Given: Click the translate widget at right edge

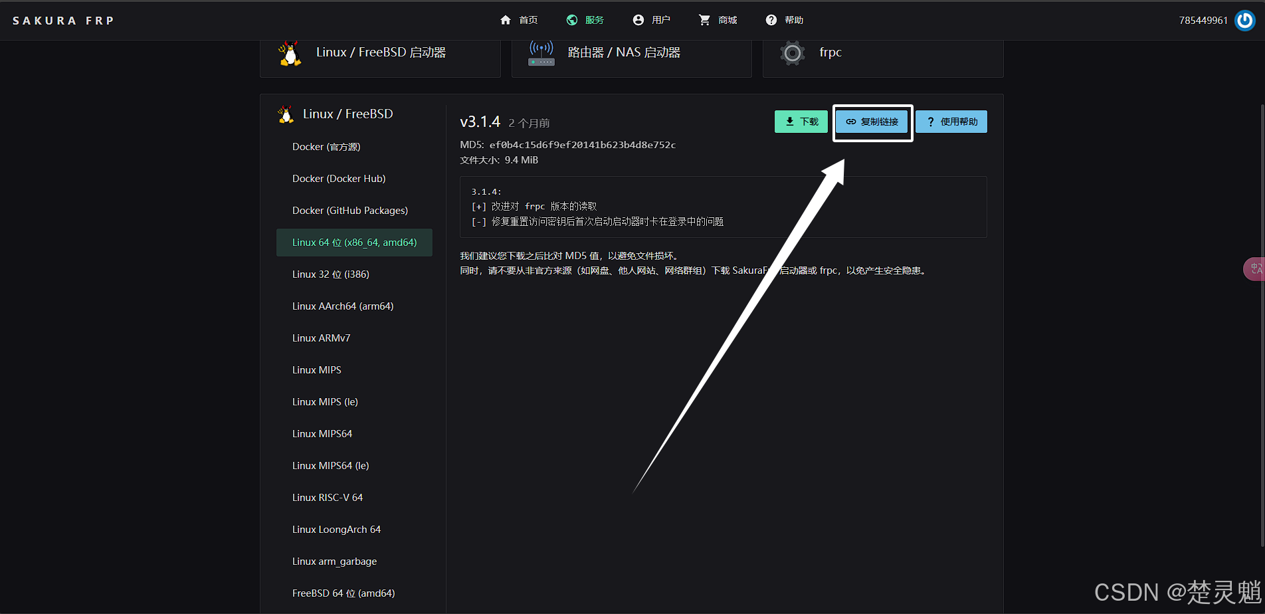Looking at the screenshot, I should point(1254,269).
